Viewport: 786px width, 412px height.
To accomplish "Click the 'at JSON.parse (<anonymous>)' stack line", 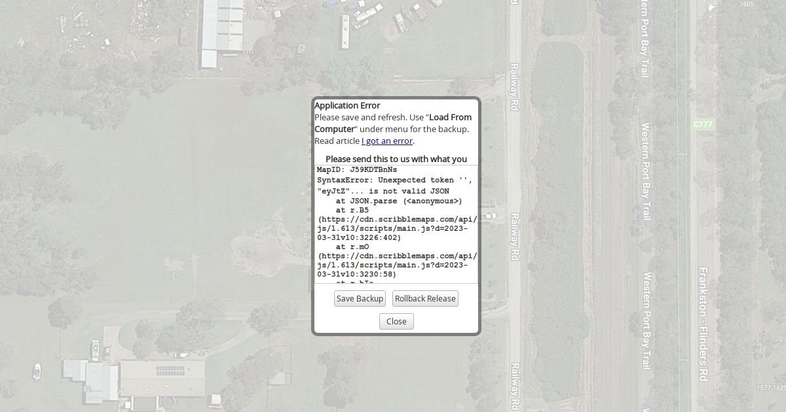I will (x=399, y=201).
